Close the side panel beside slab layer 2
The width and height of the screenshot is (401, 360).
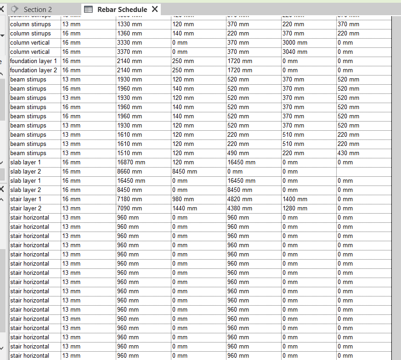pyautogui.click(x=2, y=189)
